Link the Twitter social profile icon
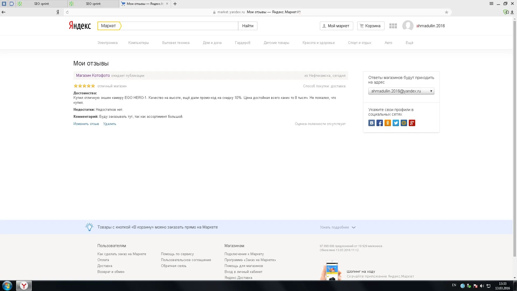 (x=396, y=123)
